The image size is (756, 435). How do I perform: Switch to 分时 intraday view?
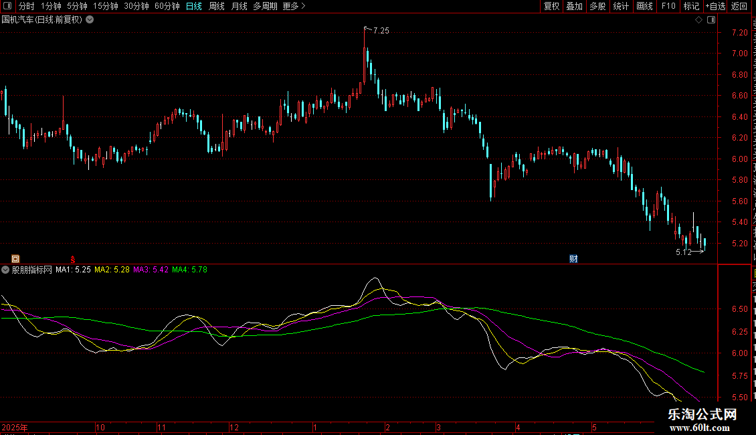tap(27, 6)
